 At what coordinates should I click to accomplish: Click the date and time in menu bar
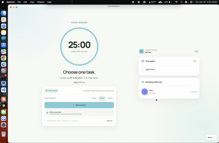206,2
